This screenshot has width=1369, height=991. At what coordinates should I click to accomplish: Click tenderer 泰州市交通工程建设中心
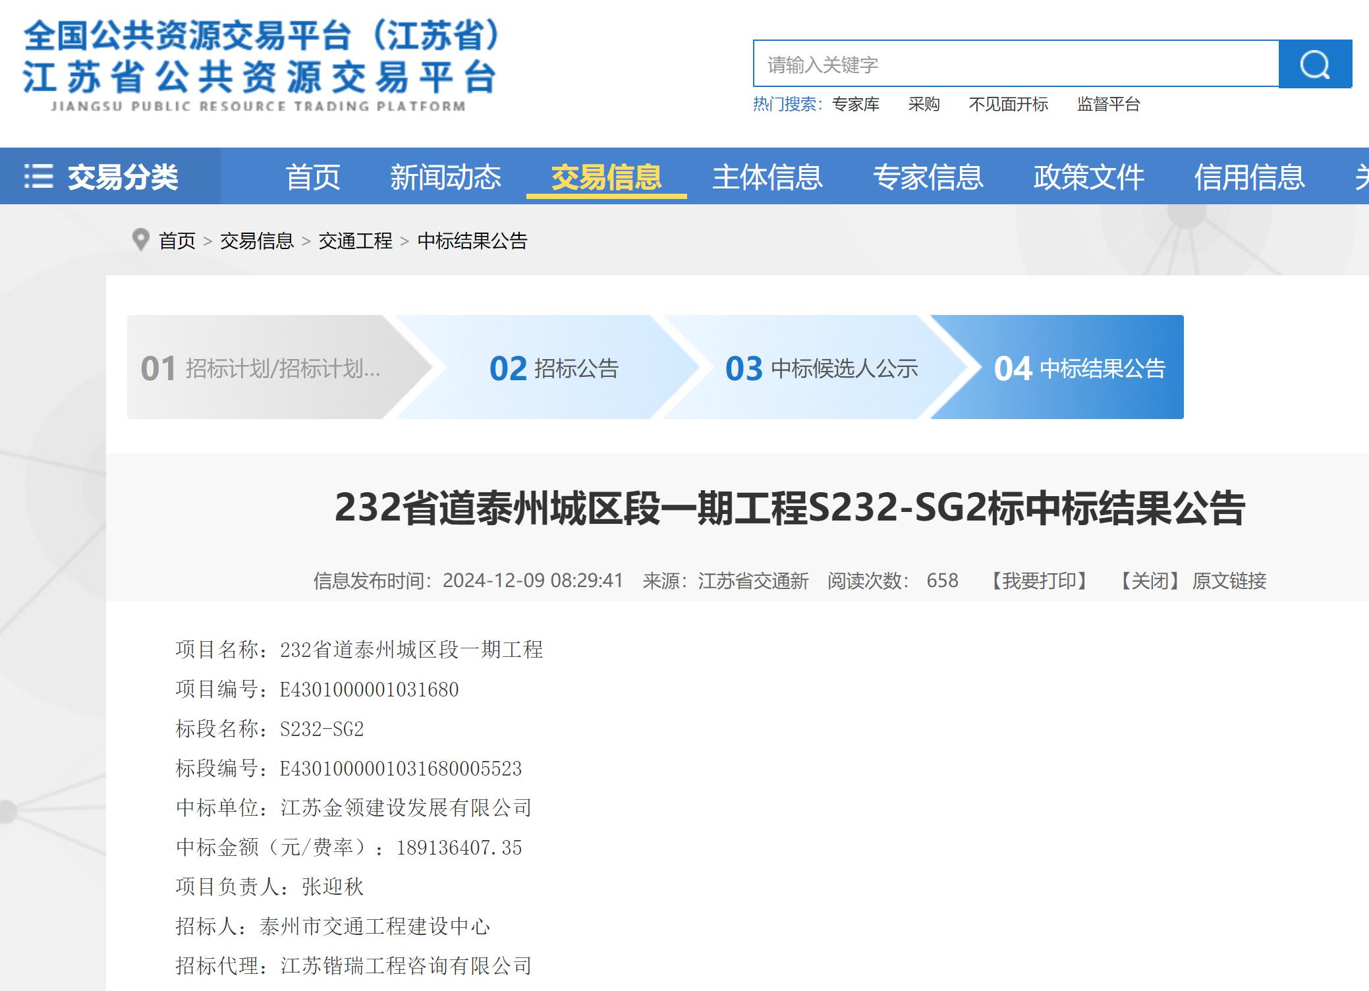pos(375,926)
